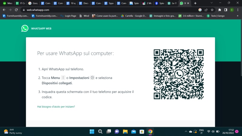Bookmark this page with the star icon

coord(212,10)
